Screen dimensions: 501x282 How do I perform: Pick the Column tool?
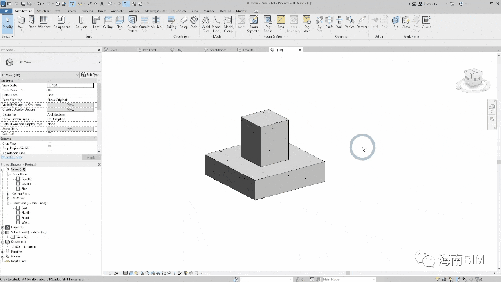pos(81,22)
